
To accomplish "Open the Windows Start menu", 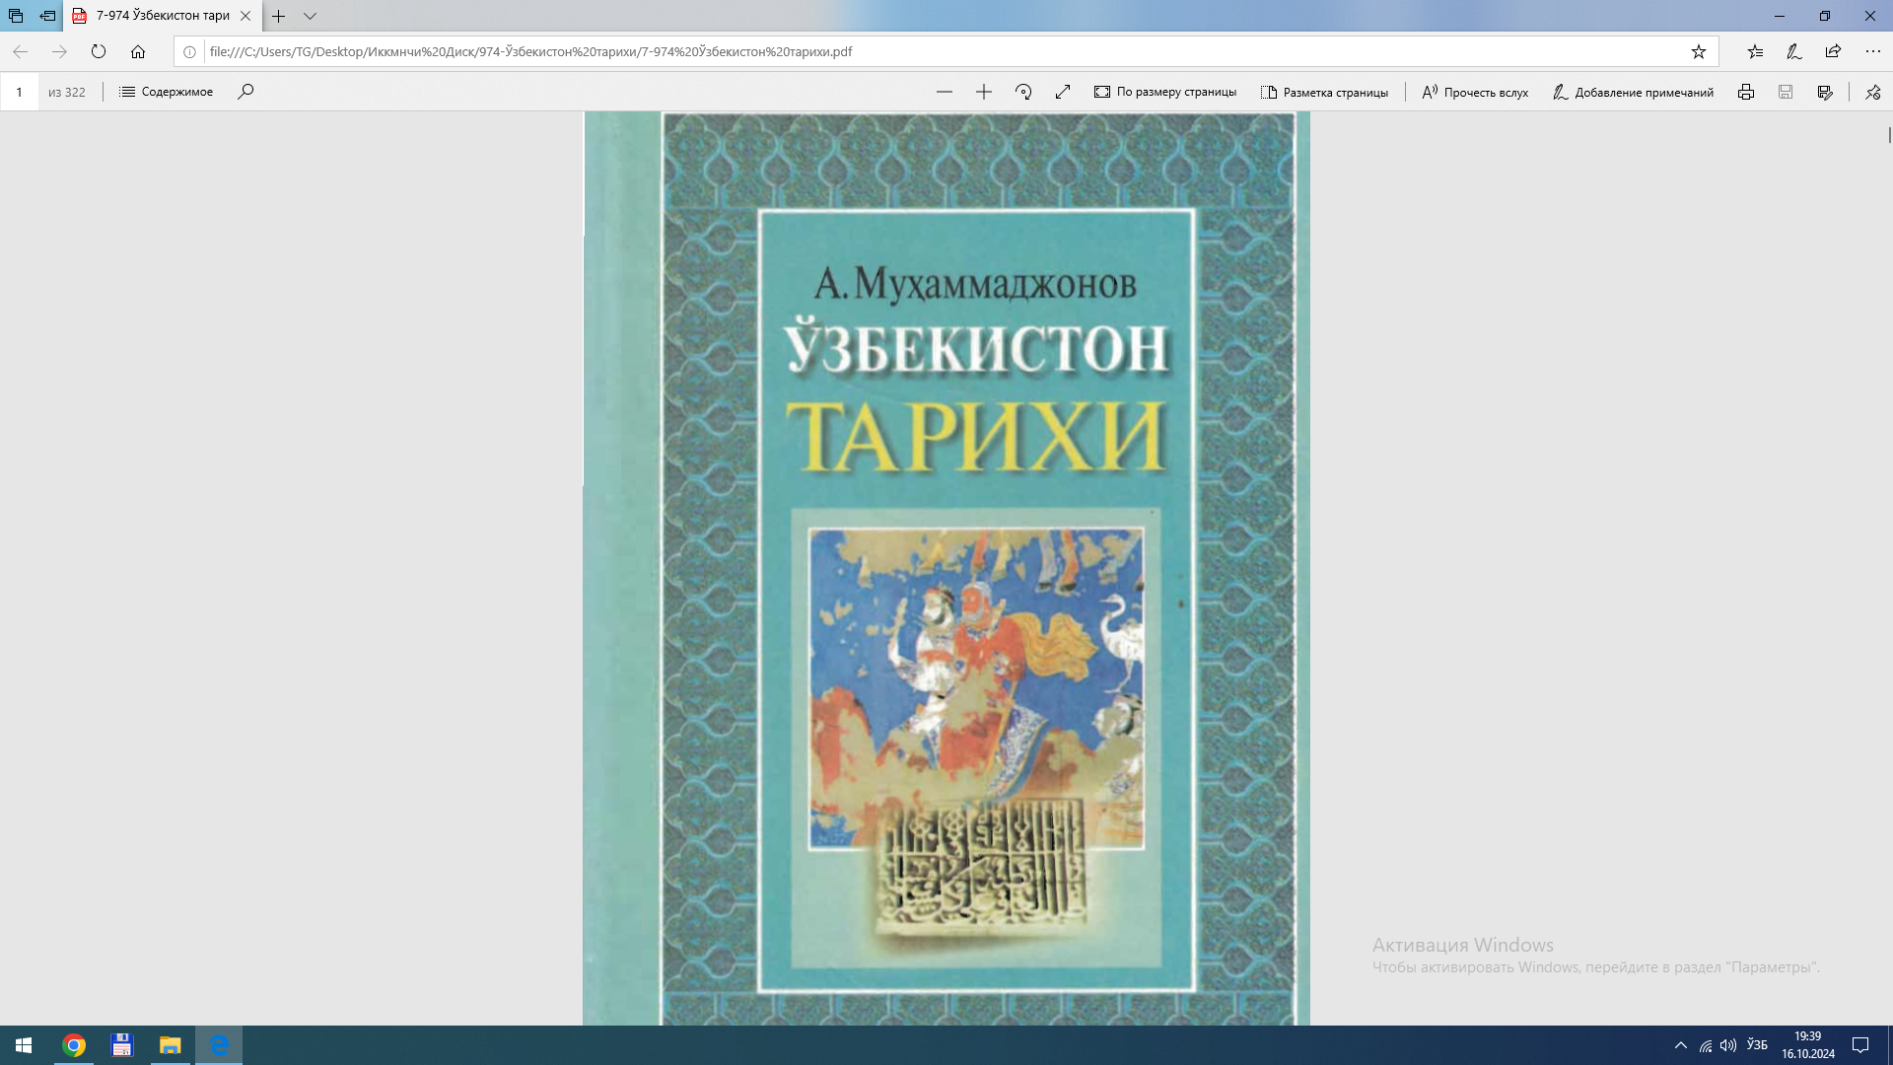I will point(24,1045).
